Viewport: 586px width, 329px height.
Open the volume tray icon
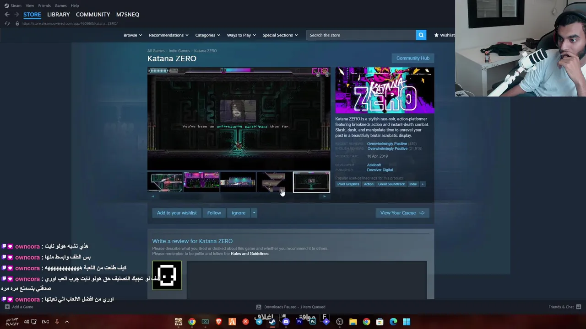click(26, 322)
